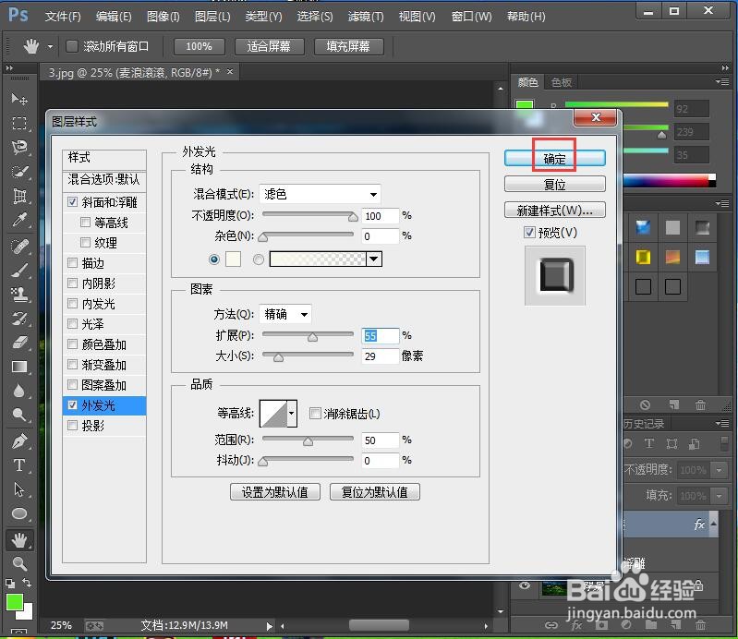Open the Blend Mode (混合模式) dropdown
The width and height of the screenshot is (738, 639).
320,194
